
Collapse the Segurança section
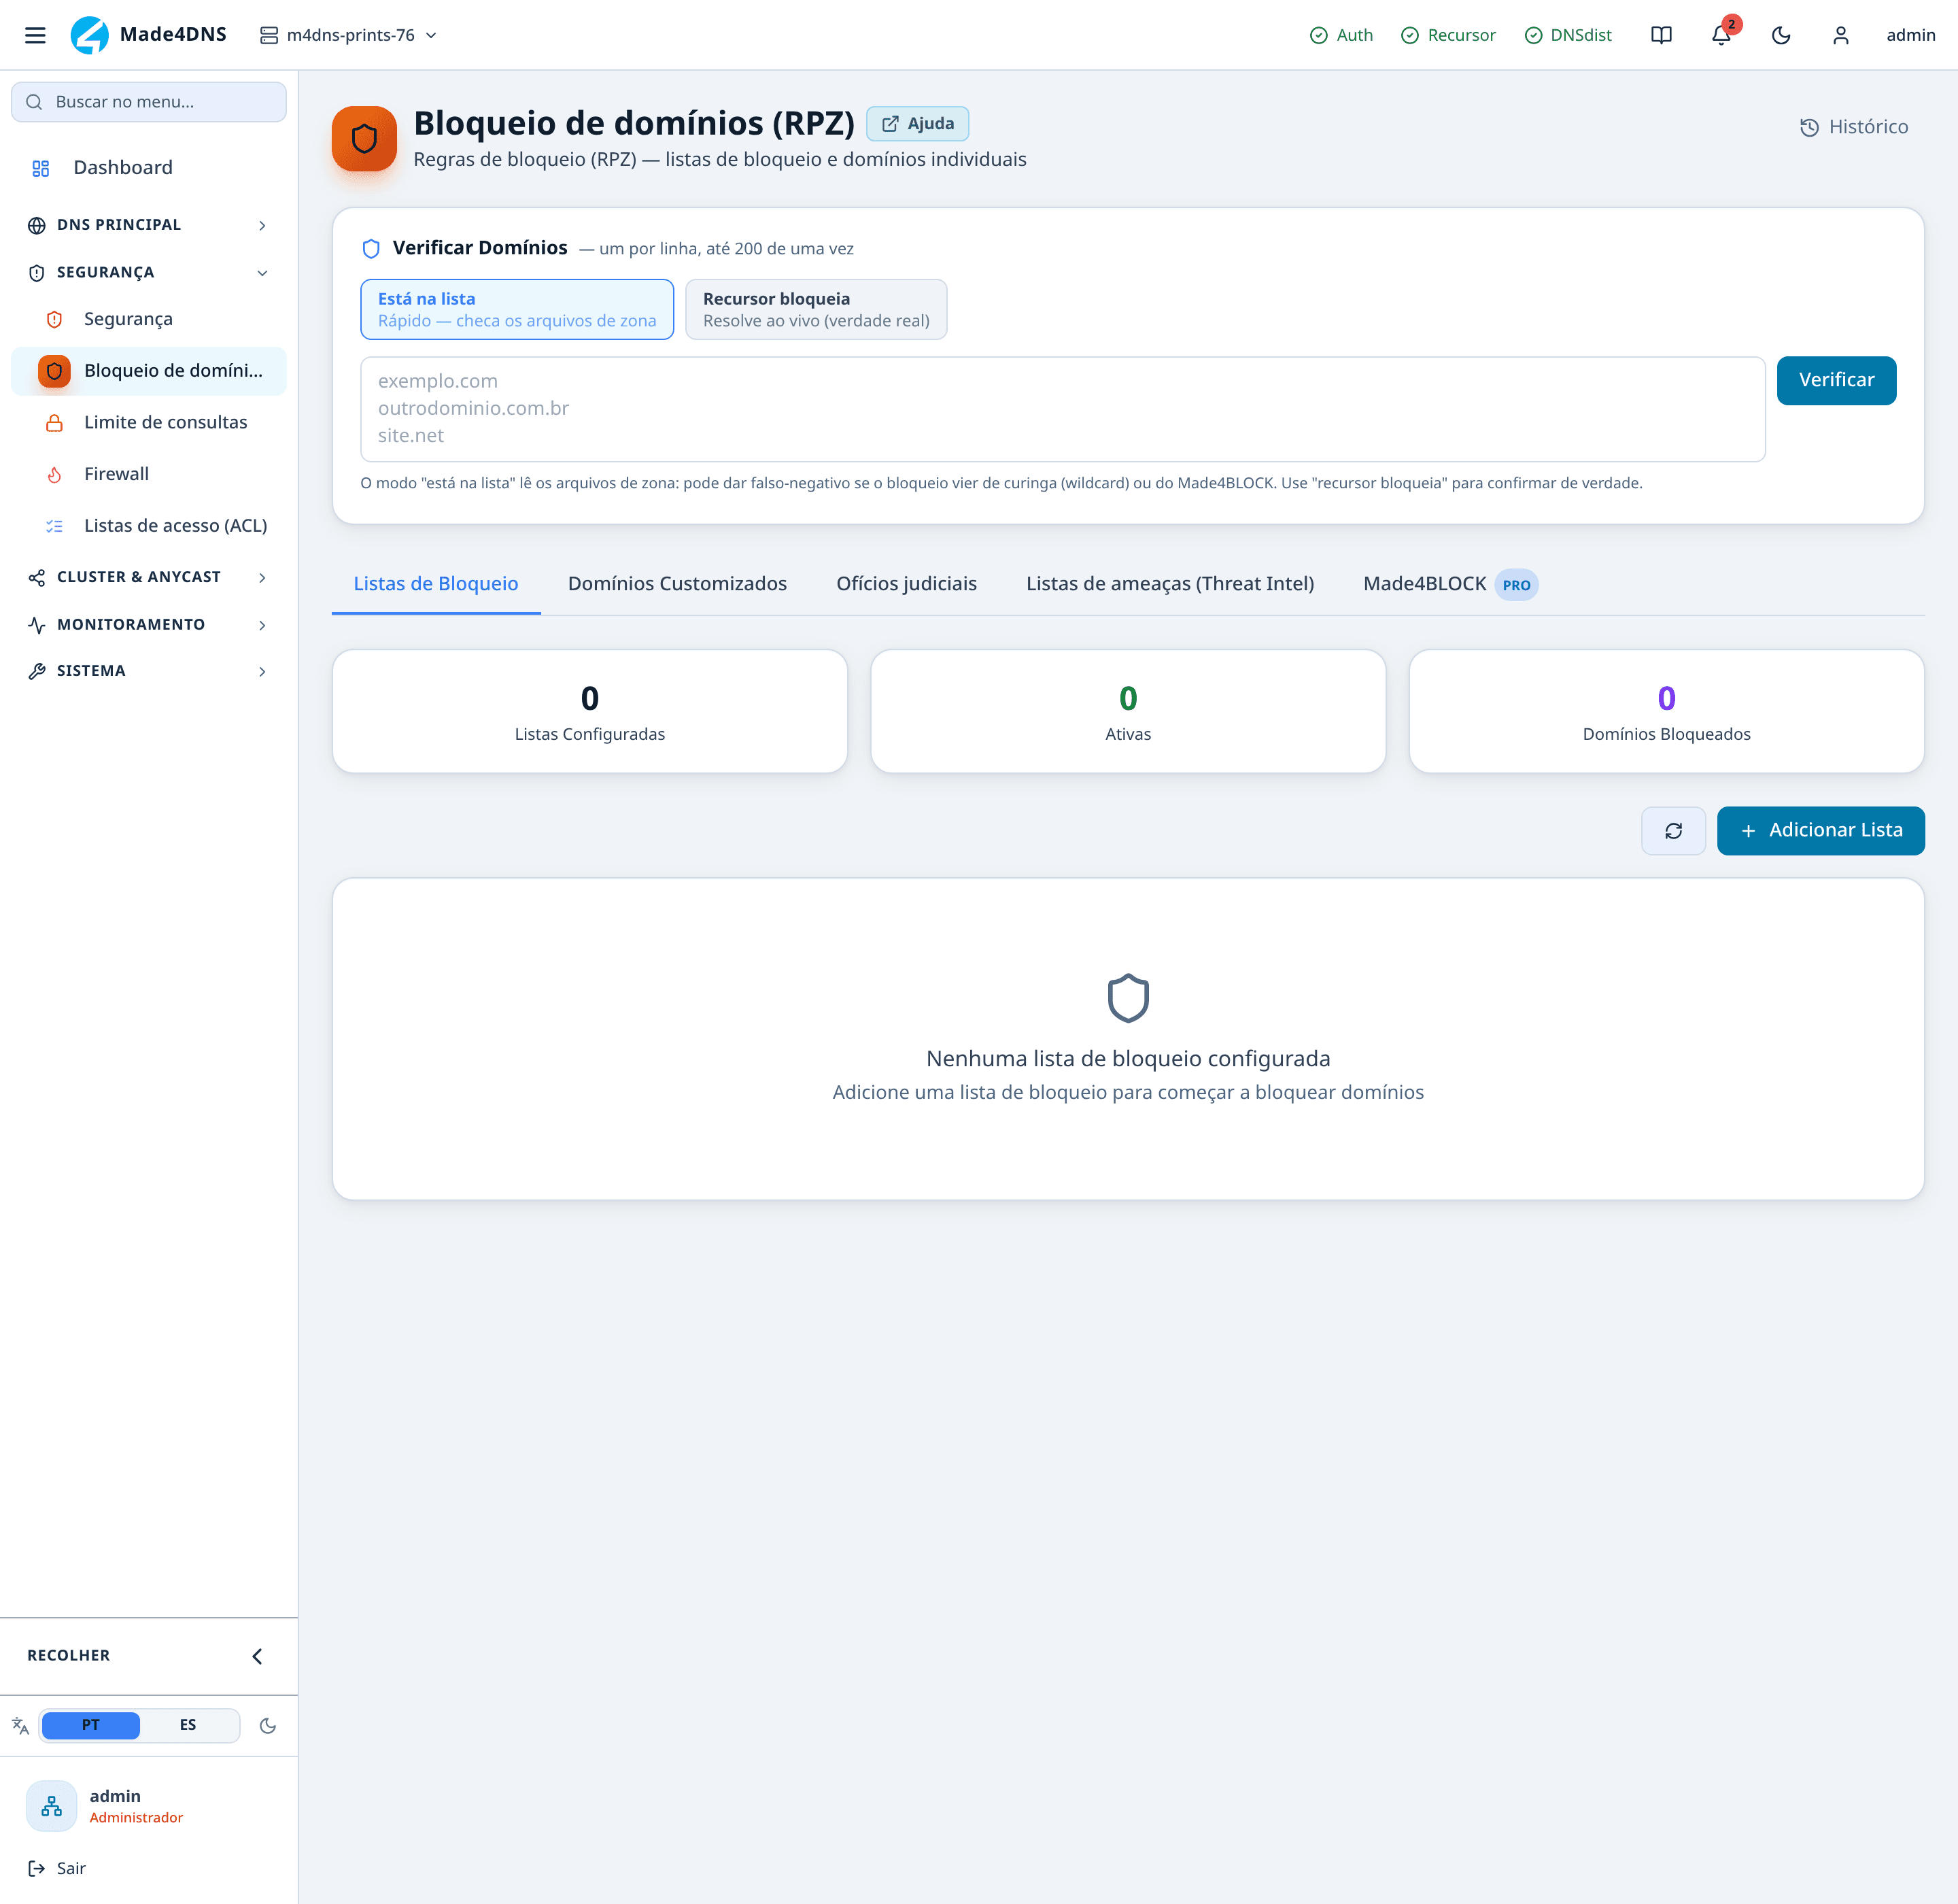149,273
